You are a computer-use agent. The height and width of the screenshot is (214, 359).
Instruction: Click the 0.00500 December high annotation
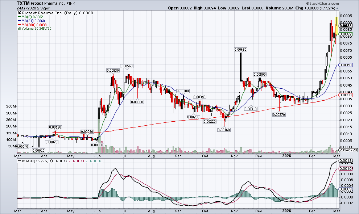pyautogui.click(x=260, y=75)
